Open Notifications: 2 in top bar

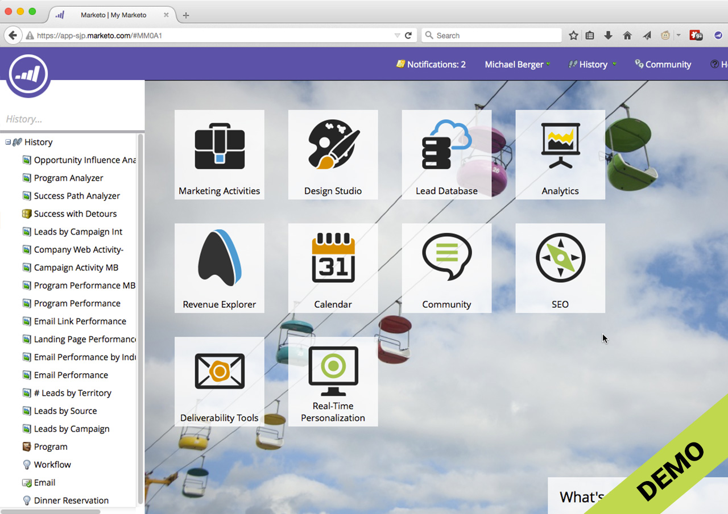coord(431,65)
